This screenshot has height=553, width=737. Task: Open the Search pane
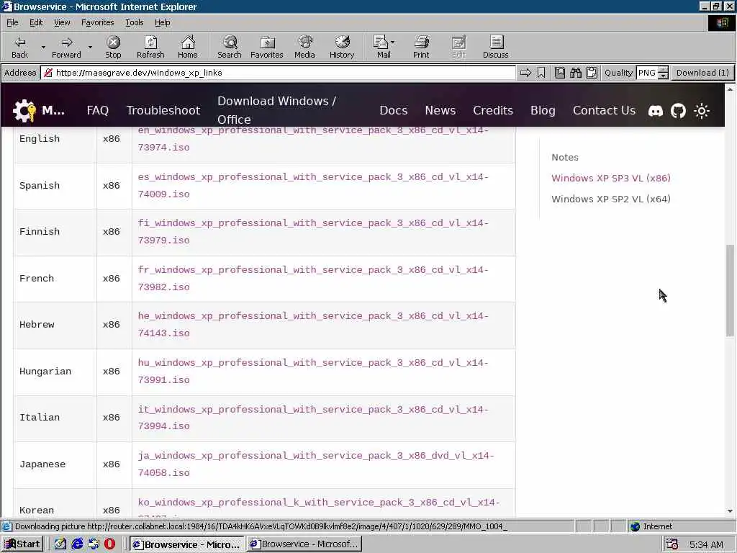point(230,47)
